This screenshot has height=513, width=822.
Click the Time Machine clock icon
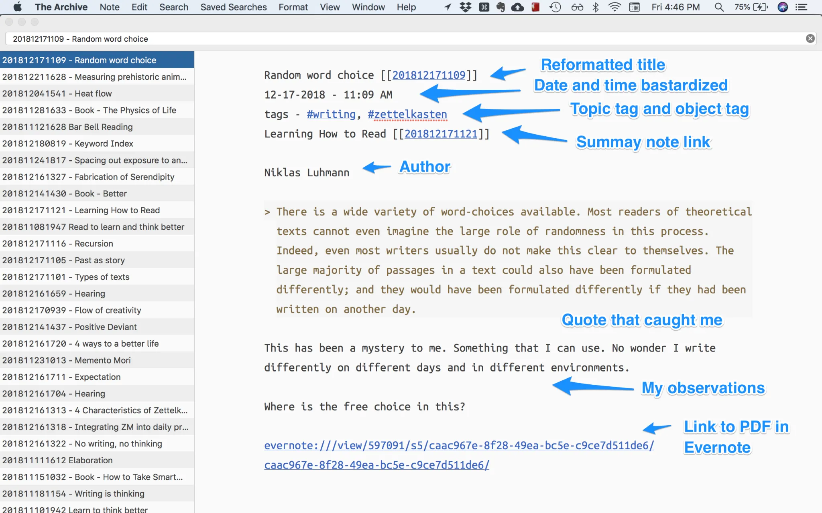point(555,7)
